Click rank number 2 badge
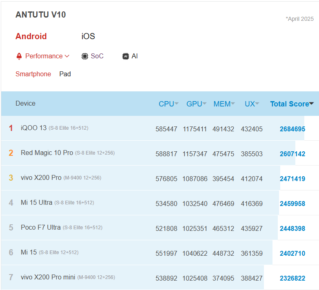The width and height of the screenshot is (319, 290). point(11,153)
